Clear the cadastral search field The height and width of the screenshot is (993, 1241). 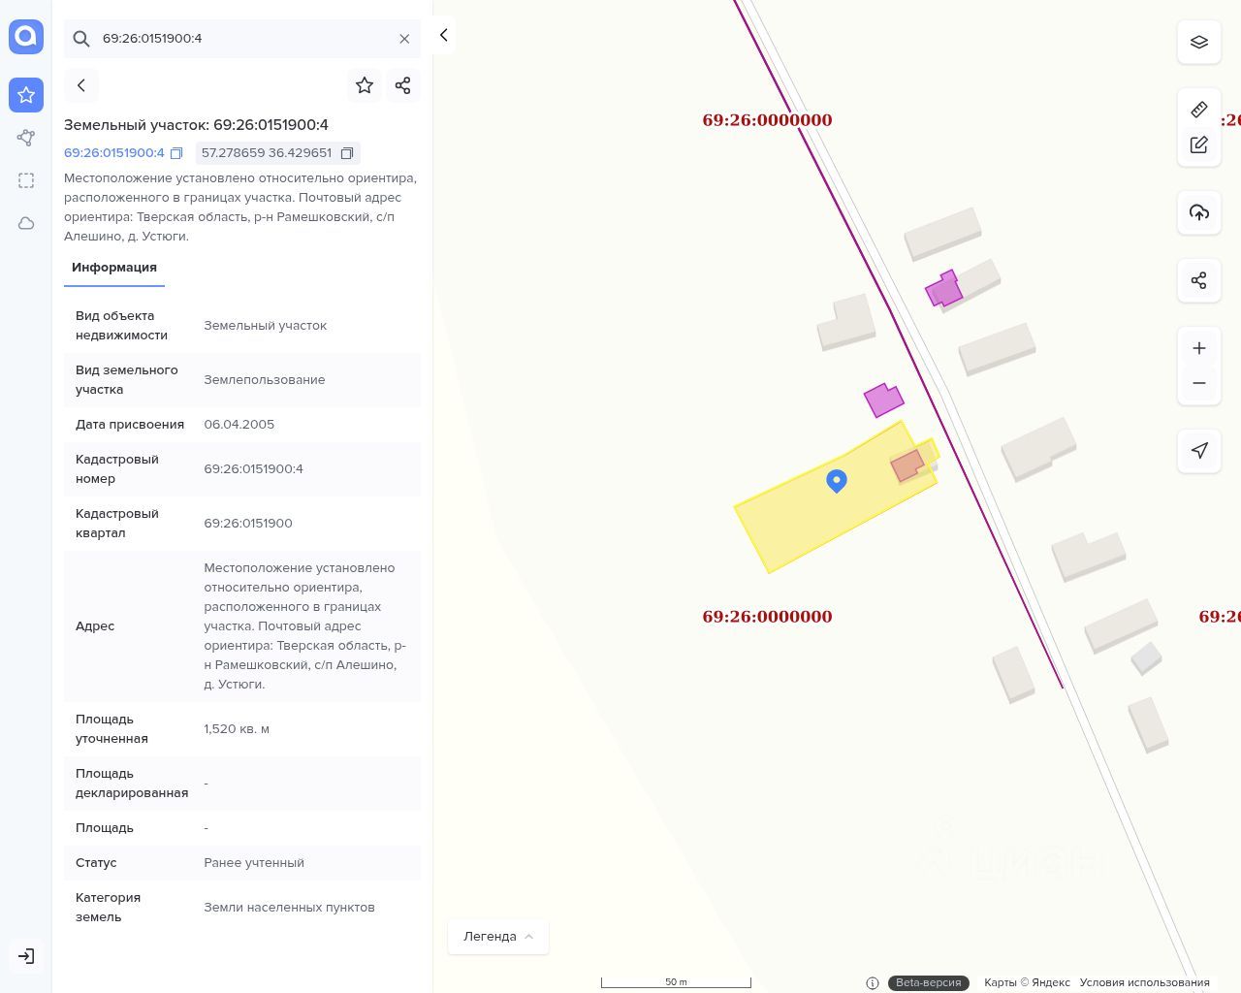point(404,39)
